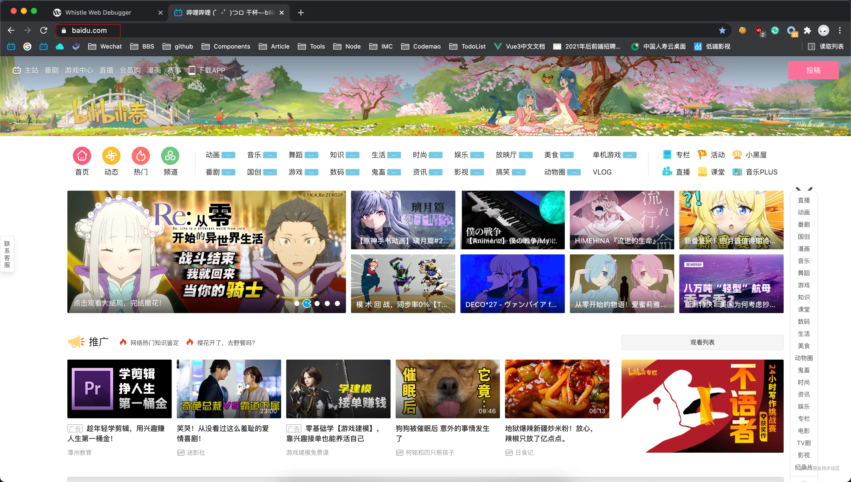Select the middle carousel dot indicator
The width and height of the screenshot is (851, 482).
[317, 303]
